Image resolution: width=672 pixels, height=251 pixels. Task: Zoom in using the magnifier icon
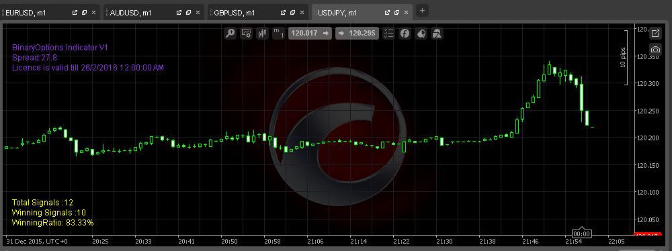pyautogui.click(x=230, y=34)
